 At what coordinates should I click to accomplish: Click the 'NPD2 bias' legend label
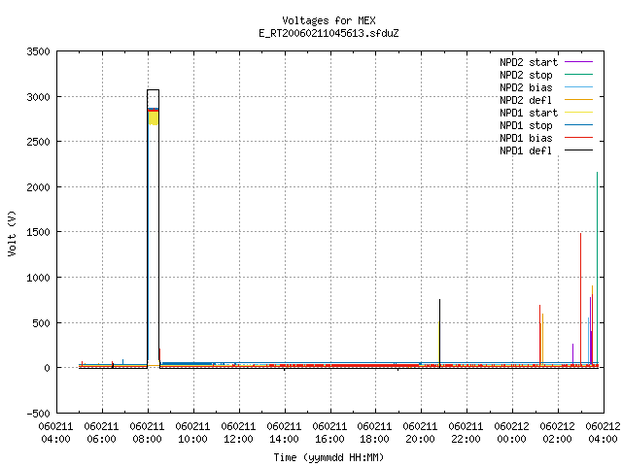[526, 87]
